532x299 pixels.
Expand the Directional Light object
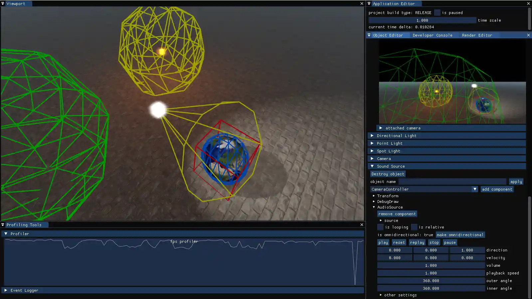coord(372,136)
